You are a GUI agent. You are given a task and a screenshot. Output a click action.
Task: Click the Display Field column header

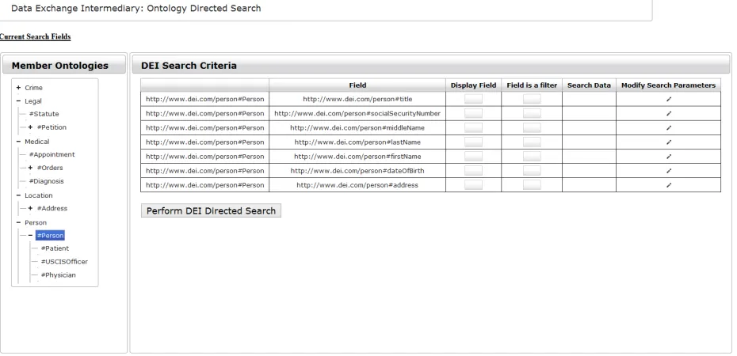(473, 85)
